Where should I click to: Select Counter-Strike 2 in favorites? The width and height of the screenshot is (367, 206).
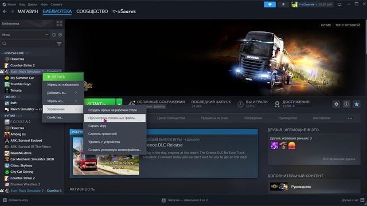pos(22,65)
